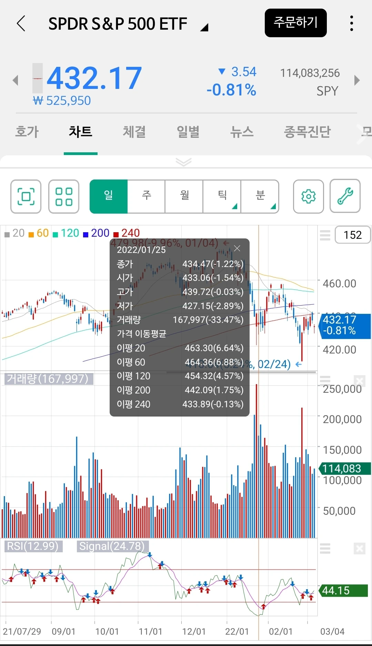This screenshot has height=646, width=372.
Task: Open the 틱 tick period dropdown
Action: [222, 196]
